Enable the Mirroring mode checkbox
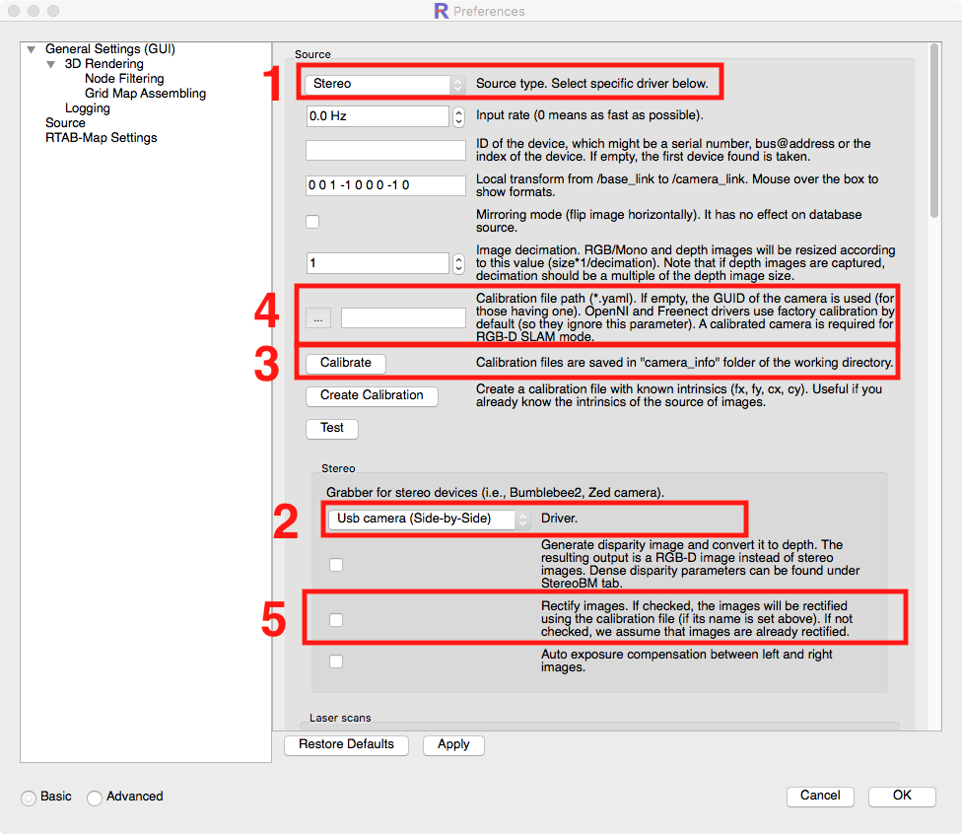Screen dimensions: 962x834 click(x=312, y=222)
